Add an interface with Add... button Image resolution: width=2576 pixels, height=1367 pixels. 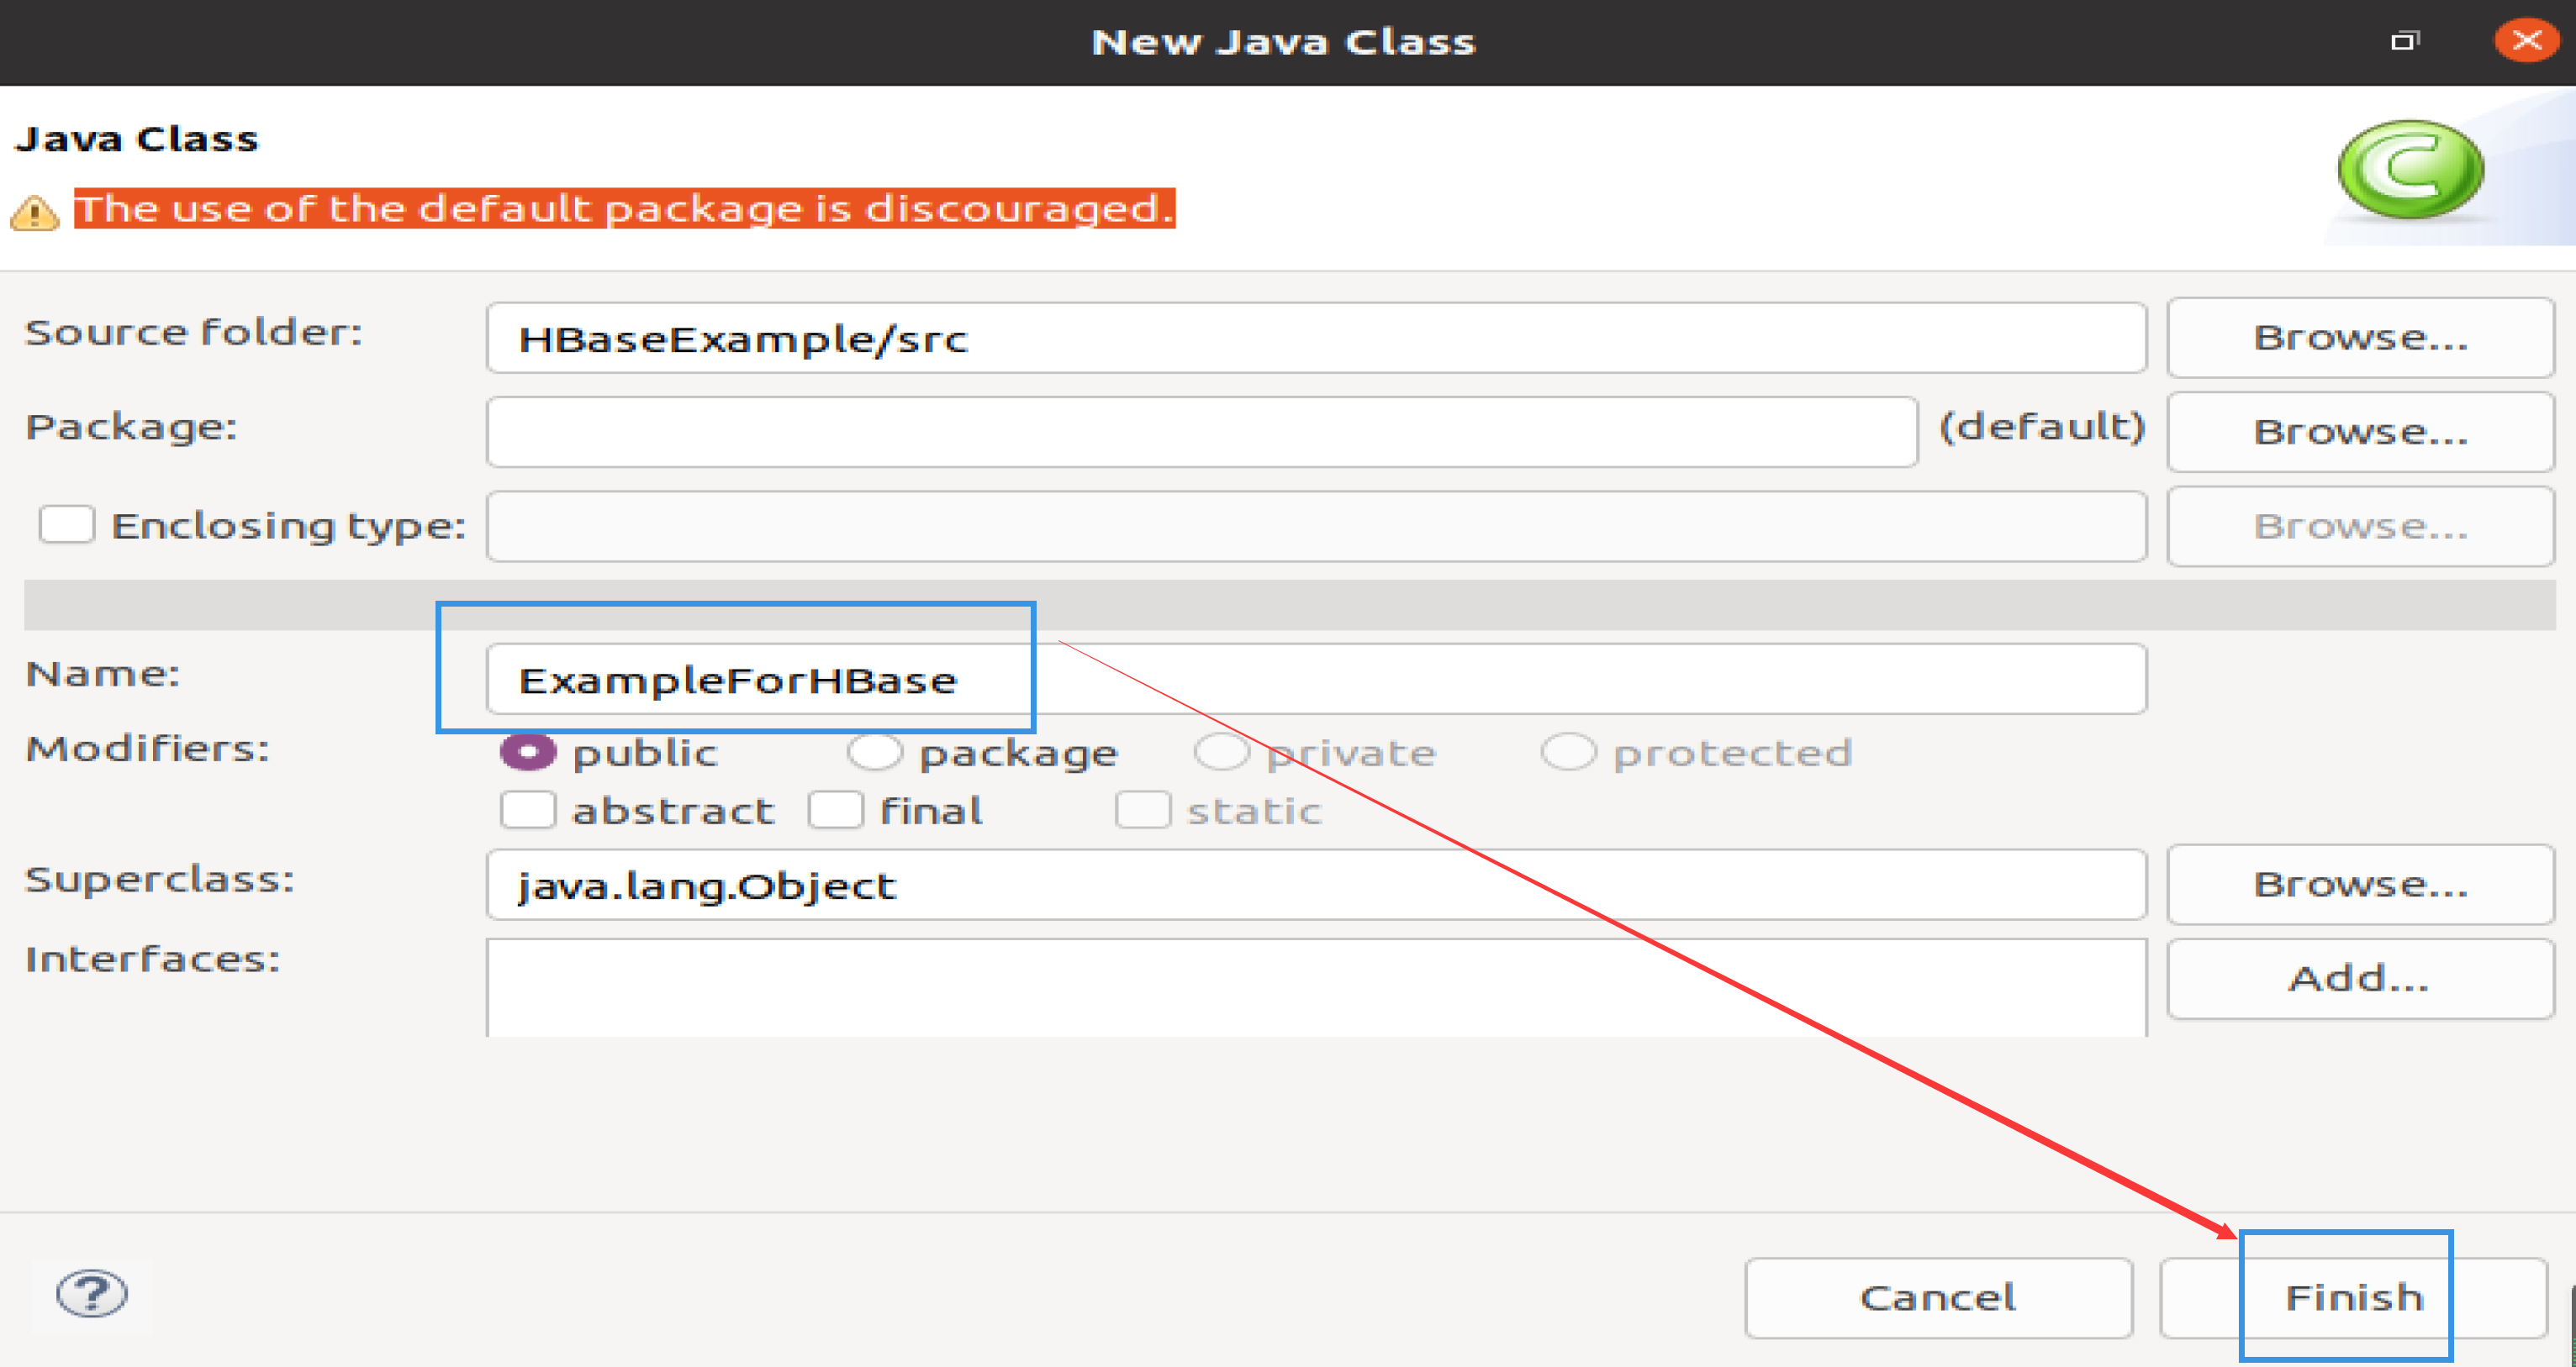pos(2360,978)
